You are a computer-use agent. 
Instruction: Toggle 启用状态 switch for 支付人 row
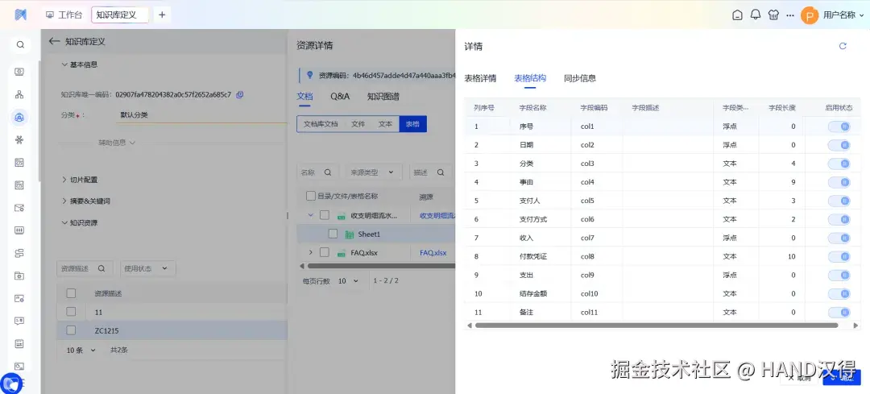[839, 201]
